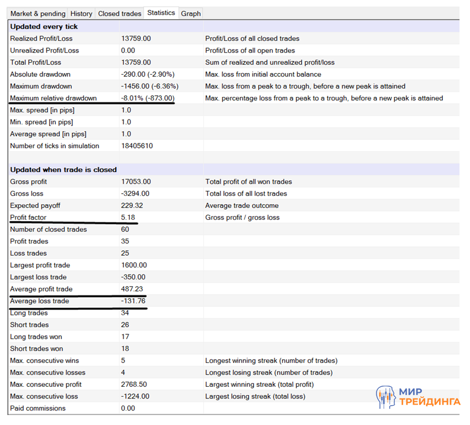Image resolution: width=470 pixels, height=425 pixels.
Task: Click the Maximum relative drawdown label
Action: (54, 99)
